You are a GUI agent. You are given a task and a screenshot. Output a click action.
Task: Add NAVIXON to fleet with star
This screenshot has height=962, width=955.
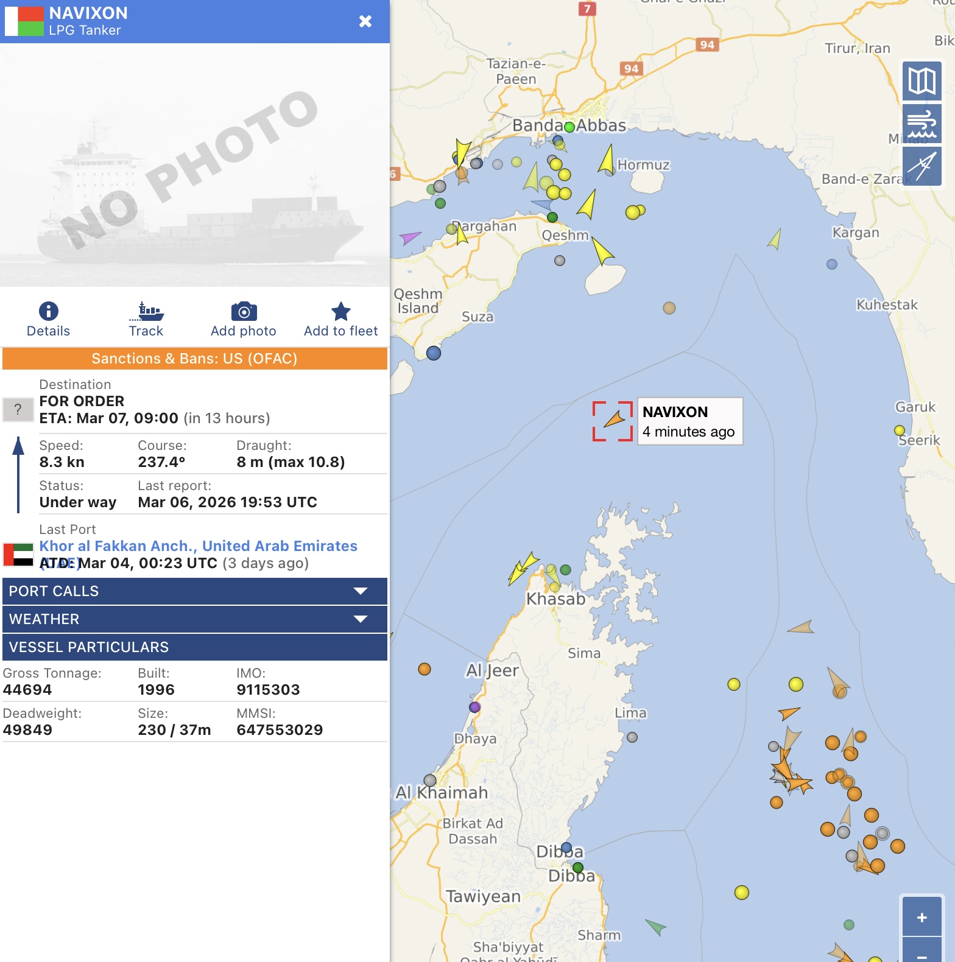click(x=341, y=311)
